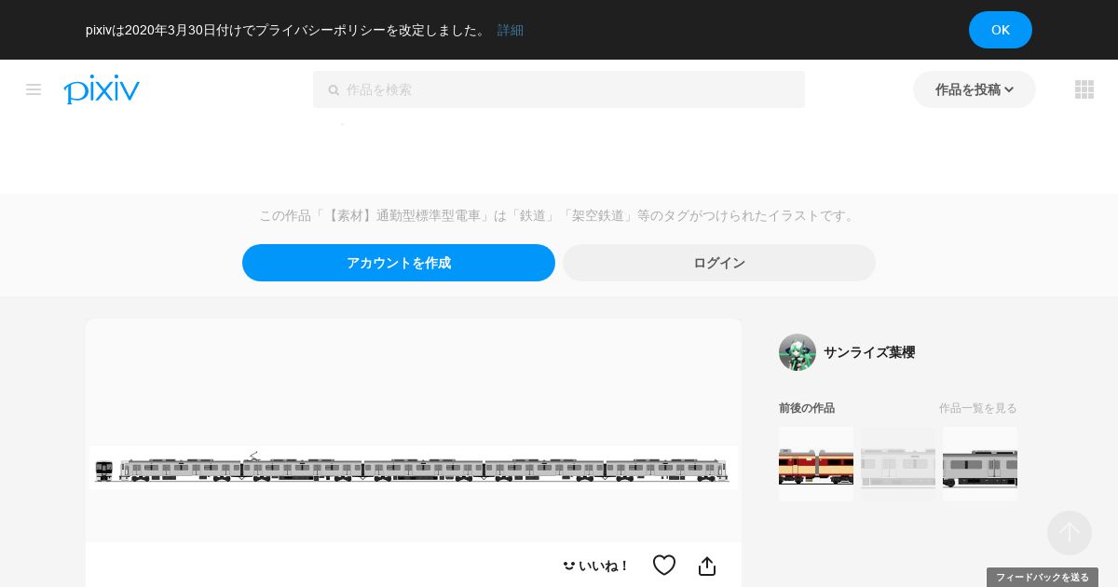This screenshot has height=587, width=1118.
Task: Open the main train artwork image
Action: click(414, 467)
